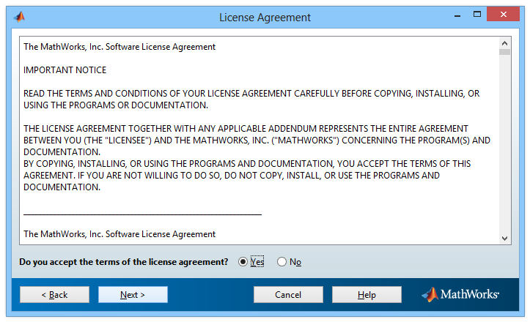Click the license text scrollbar thumb
This screenshot has width=530, height=322.
pos(504,52)
